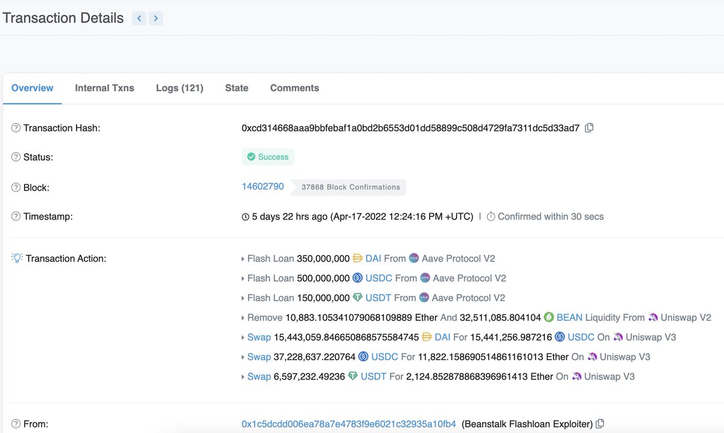
Task: Switch to the Internal Txns tab
Action: pos(104,88)
